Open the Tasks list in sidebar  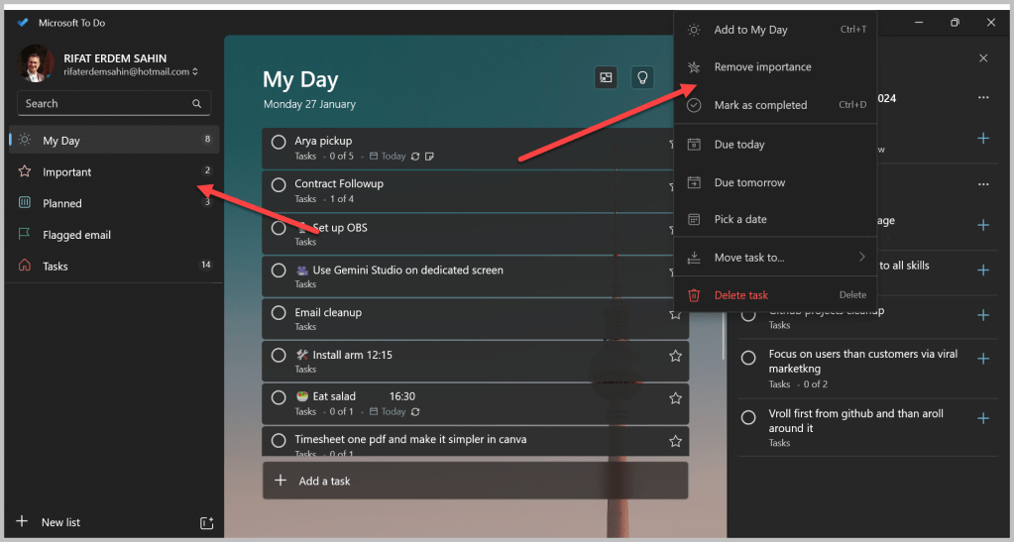114,266
